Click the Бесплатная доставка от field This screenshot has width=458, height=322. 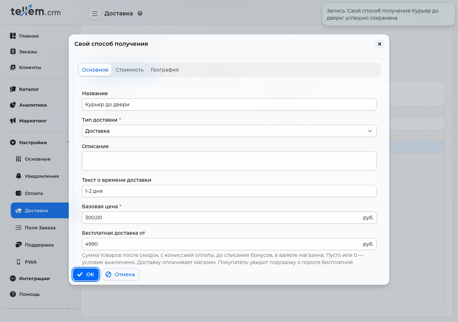tap(229, 244)
